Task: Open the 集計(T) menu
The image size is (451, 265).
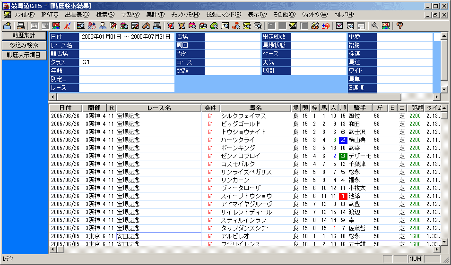Action: (155, 15)
